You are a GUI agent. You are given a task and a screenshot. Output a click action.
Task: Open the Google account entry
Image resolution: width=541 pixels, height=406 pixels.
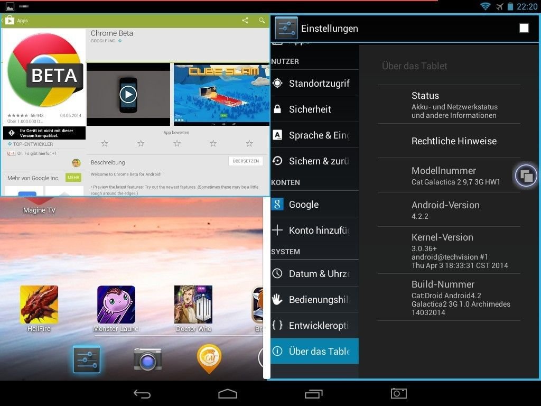pos(315,204)
